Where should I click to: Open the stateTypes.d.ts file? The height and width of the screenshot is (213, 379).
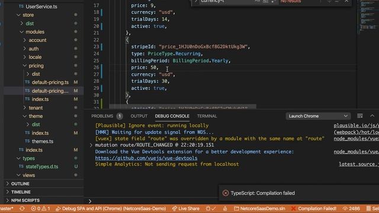pos(42,167)
